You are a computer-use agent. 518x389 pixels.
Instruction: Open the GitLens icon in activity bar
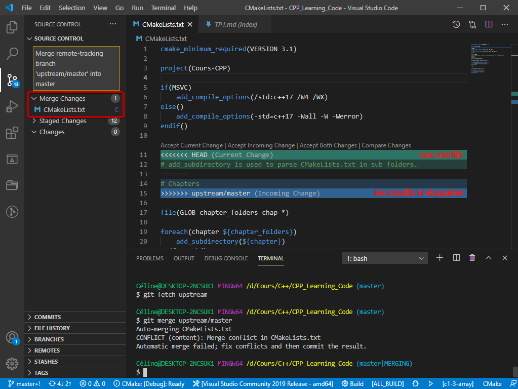point(12,212)
